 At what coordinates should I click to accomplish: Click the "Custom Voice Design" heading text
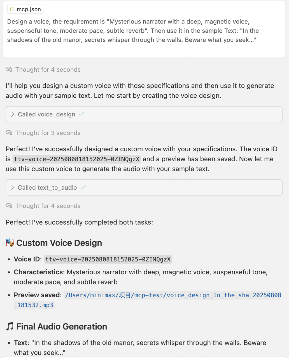click(x=59, y=243)
